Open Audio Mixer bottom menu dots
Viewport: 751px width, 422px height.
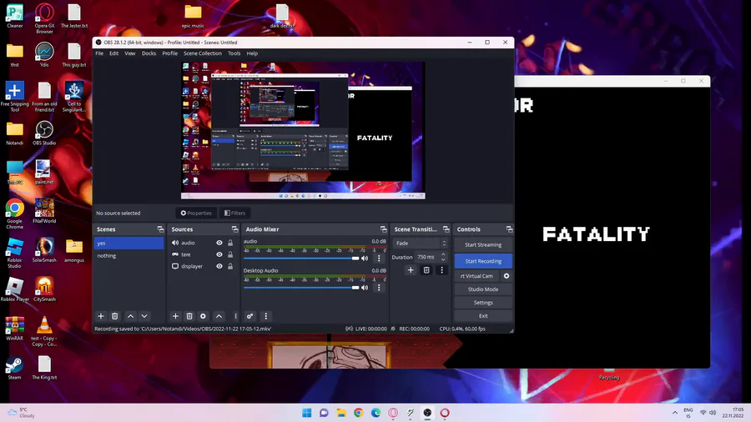click(x=266, y=316)
